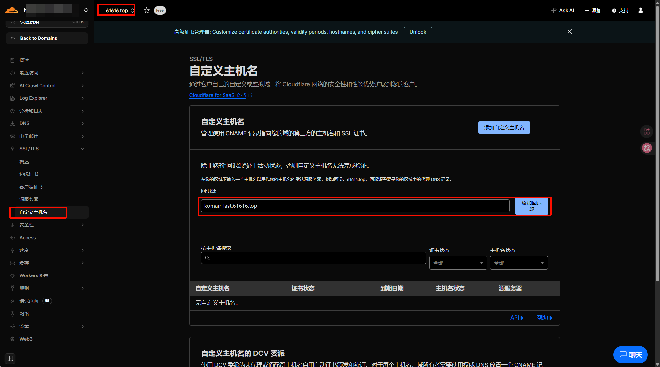Open the 主机名状态 dropdown
Viewport: 660px width, 367px height.
tap(518, 263)
